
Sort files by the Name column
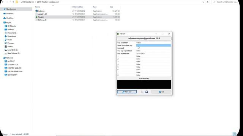[38, 7]
